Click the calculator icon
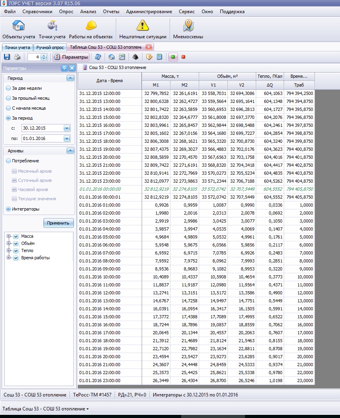This screenshot has width=340, height=418. coord(160,57)
